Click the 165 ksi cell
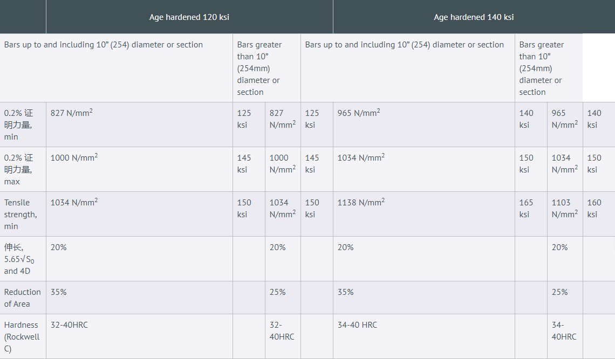615x359 pixels. point(526,208)
